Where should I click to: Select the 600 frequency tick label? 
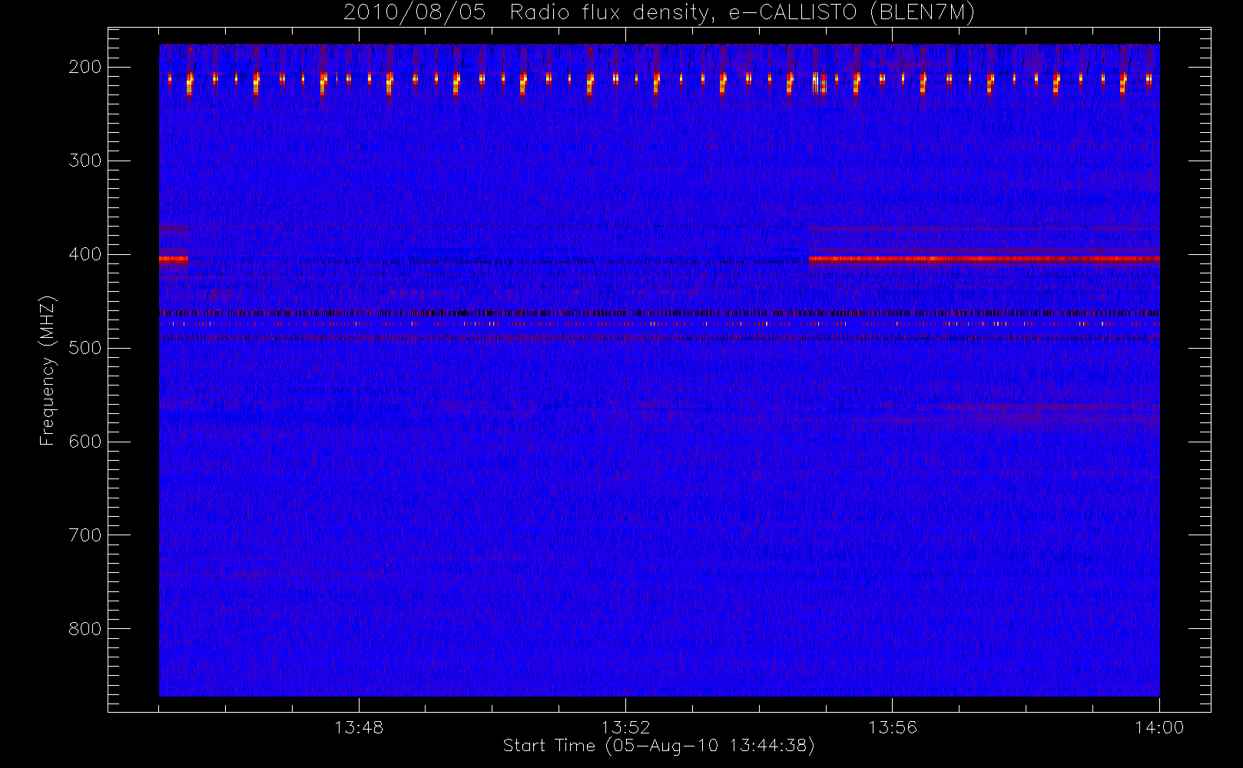(x=85, y=442)
